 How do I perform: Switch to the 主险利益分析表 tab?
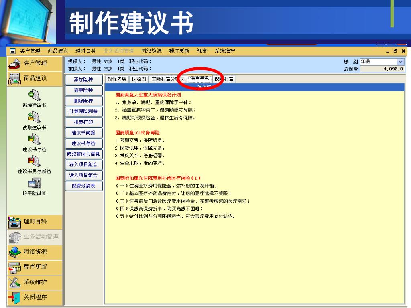pos(168,79)
